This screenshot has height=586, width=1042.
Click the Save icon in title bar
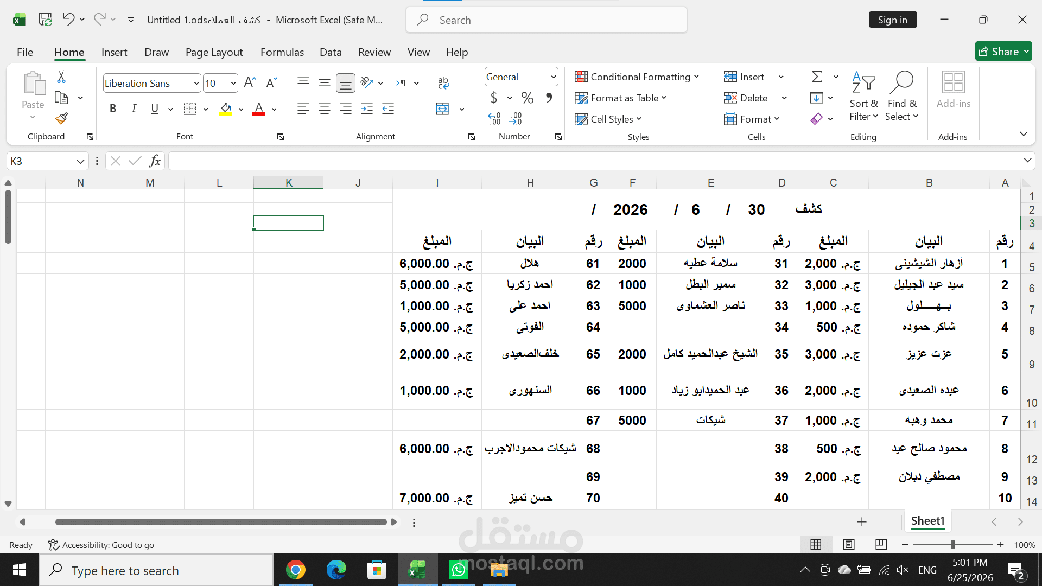coord(46,20)
